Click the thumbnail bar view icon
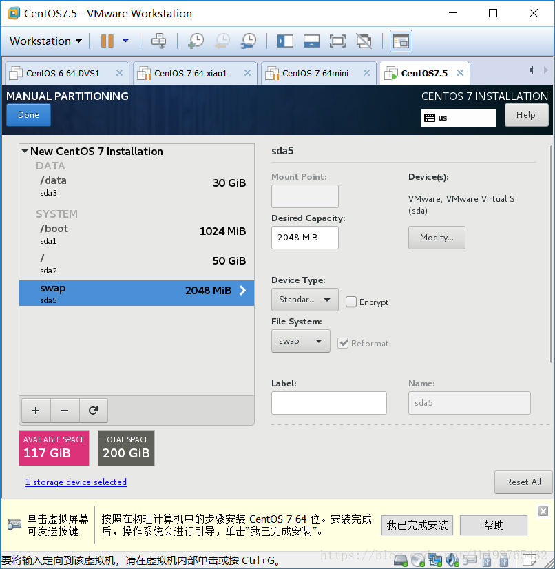The width and height of the screenshot is (555, 569). point(311,41)
